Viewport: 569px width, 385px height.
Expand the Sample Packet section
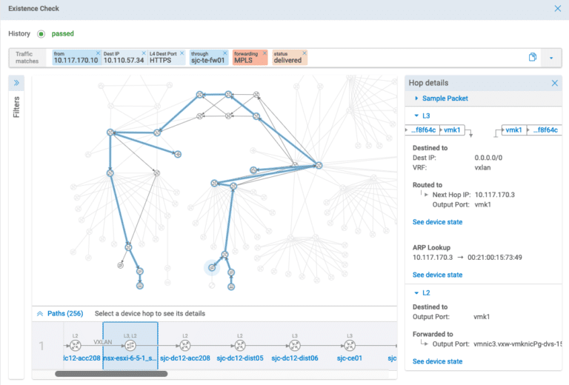click(x=445, y=98)
